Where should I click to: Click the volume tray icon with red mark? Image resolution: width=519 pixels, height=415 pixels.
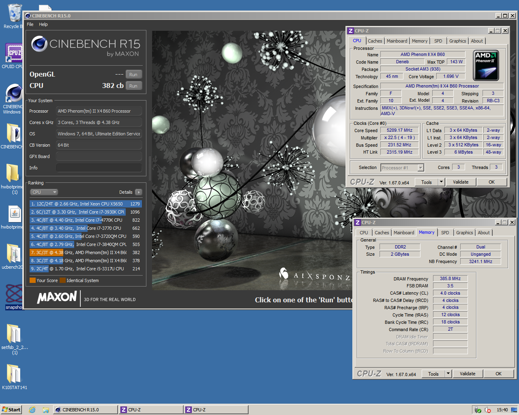tap(488, 410)
